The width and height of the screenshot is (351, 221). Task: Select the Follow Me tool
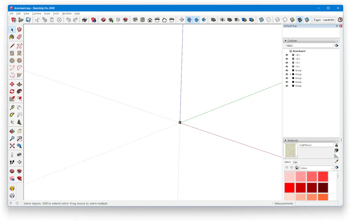coord(19,91)
